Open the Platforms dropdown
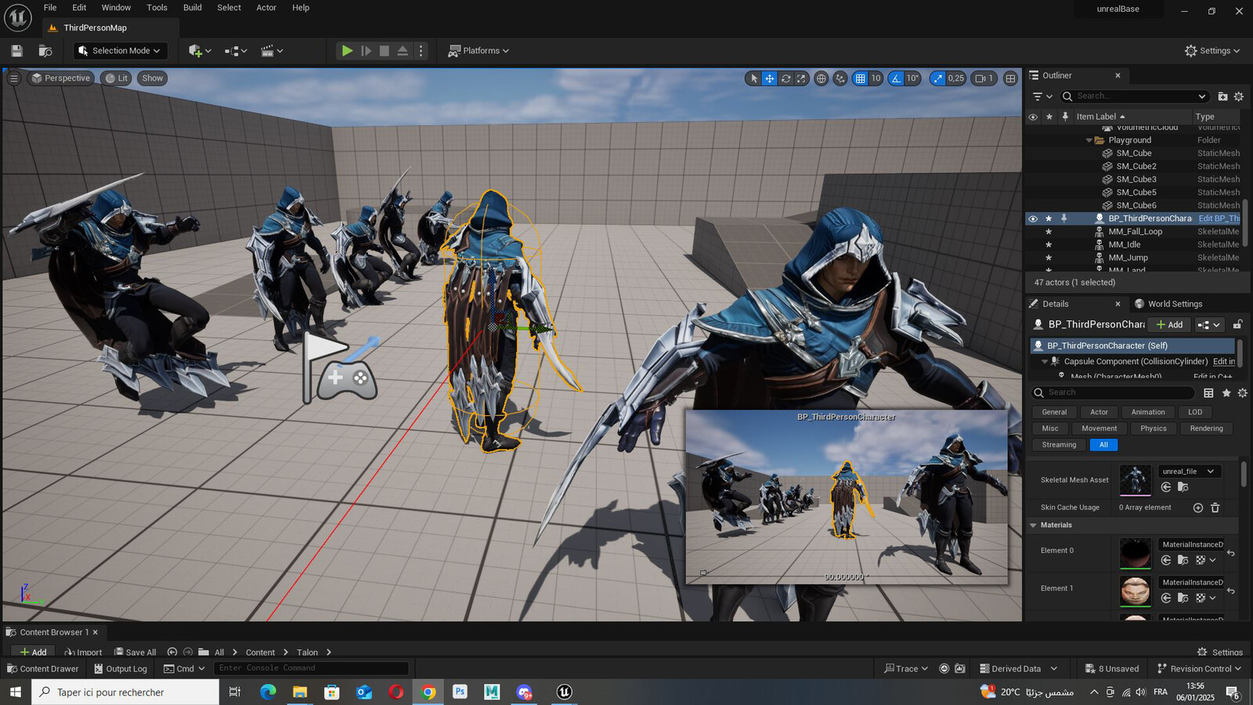1253x705 pixels. [x=478, y=51]
